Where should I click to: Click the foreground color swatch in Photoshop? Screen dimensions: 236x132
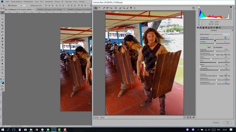pos(1,82)
